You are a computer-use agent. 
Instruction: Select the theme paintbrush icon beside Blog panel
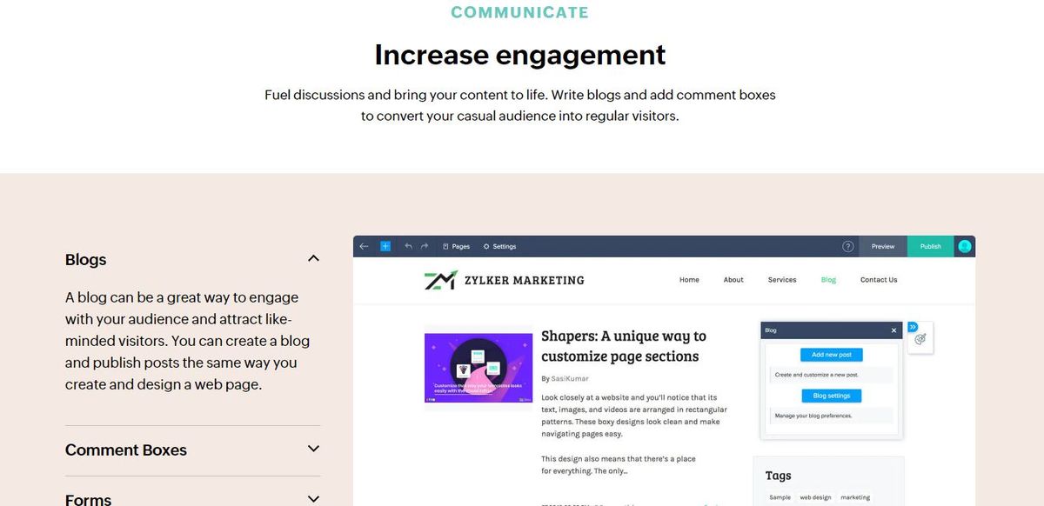[920, 339]
